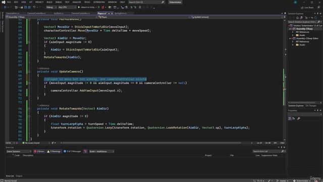Screen dimensions: 323x182
Task: Click the IntelliSense code filter icon in the Error List
Action: [85, 152]
